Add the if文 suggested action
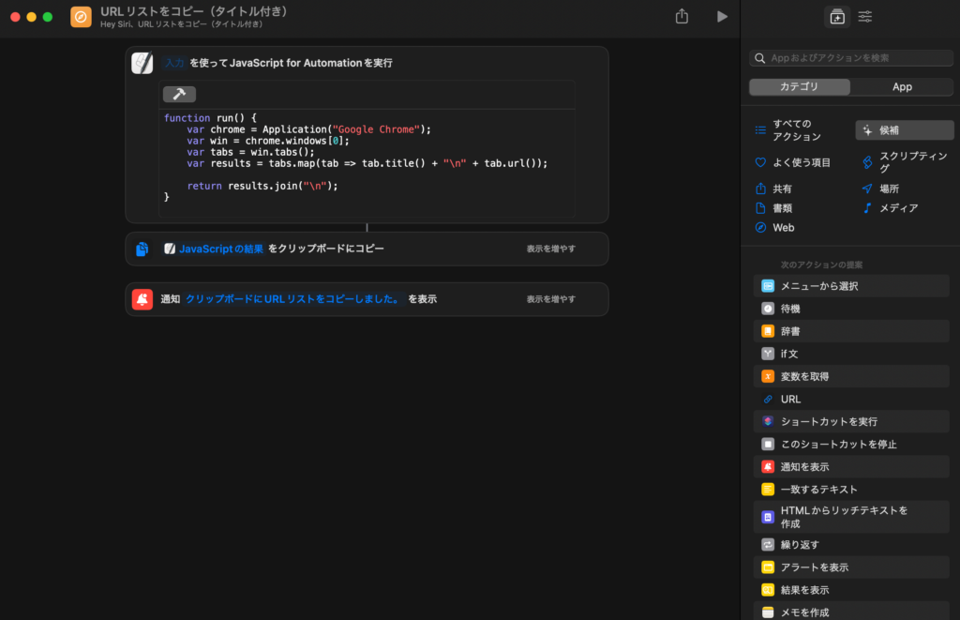Screen dimensions: 960x620 [788, 354]
